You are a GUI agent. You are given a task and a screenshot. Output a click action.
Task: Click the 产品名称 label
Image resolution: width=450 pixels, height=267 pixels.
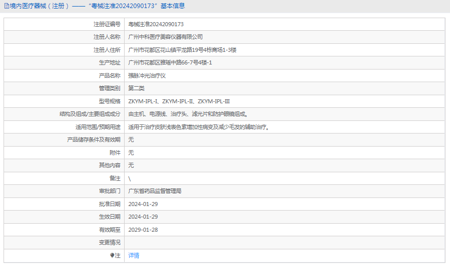pyautogui.click(x=109, y=76)
